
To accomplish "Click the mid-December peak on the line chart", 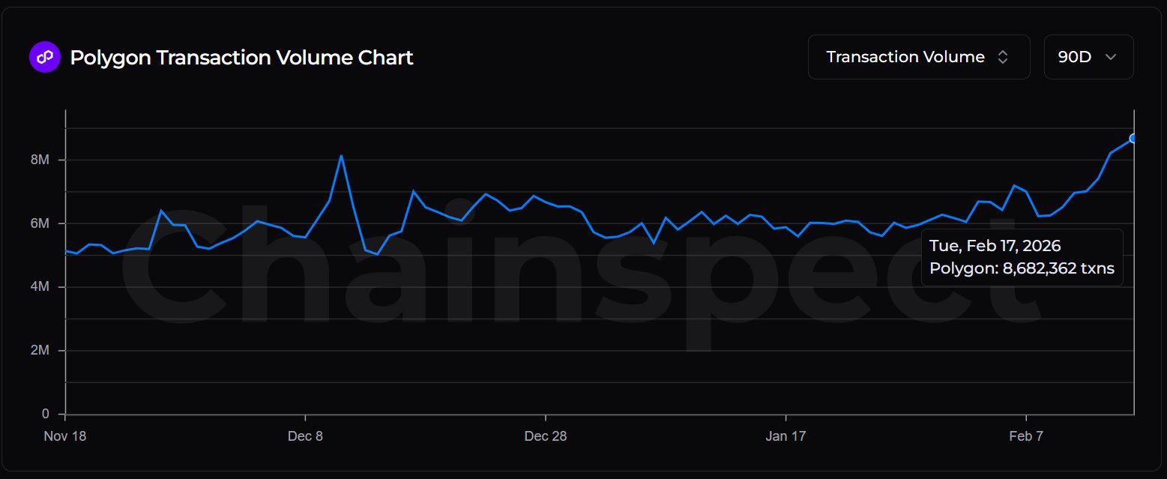I will click(341, 156).
